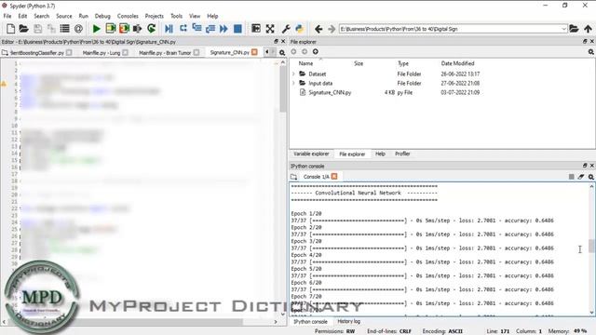This screenshot has width=596, height=335.
Task: Select the Console 1/A tab
Action: (x=316, y=177)
